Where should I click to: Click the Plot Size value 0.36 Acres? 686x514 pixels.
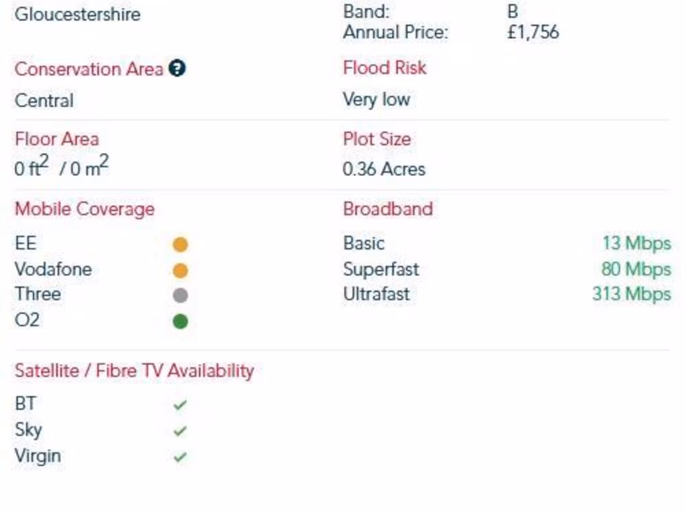pyautogui.click(x=384, y=169)
